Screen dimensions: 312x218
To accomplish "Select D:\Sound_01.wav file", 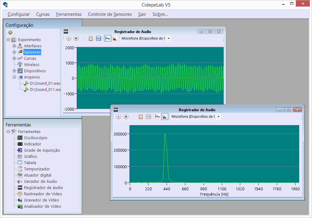I will point(45,83).
